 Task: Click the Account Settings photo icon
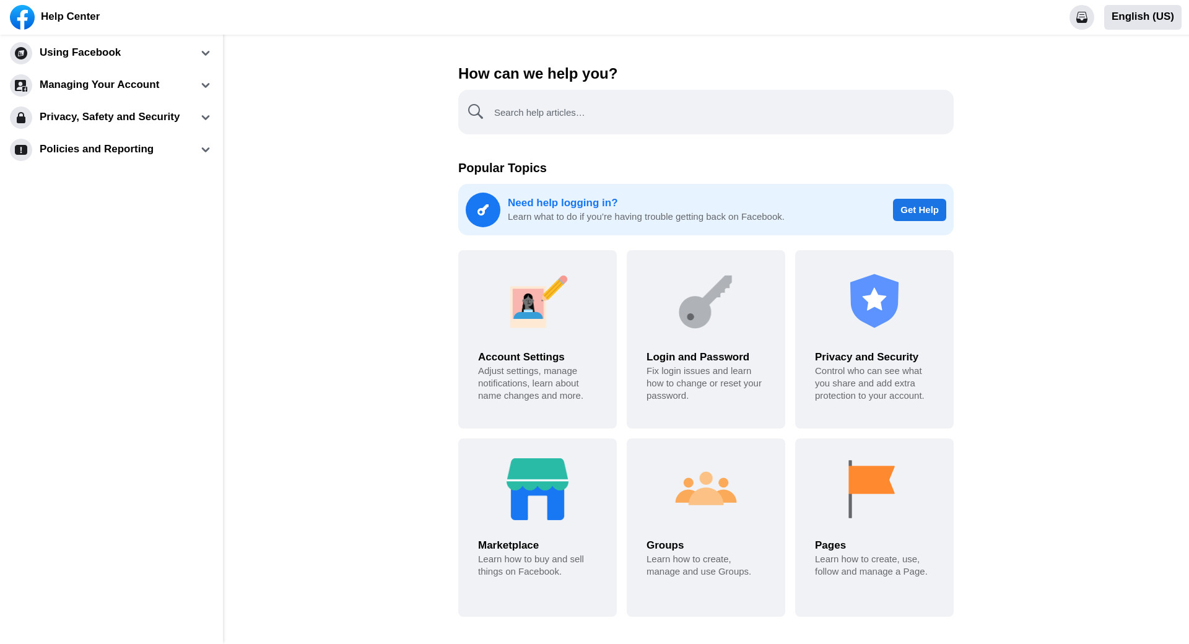coord(538,302)
